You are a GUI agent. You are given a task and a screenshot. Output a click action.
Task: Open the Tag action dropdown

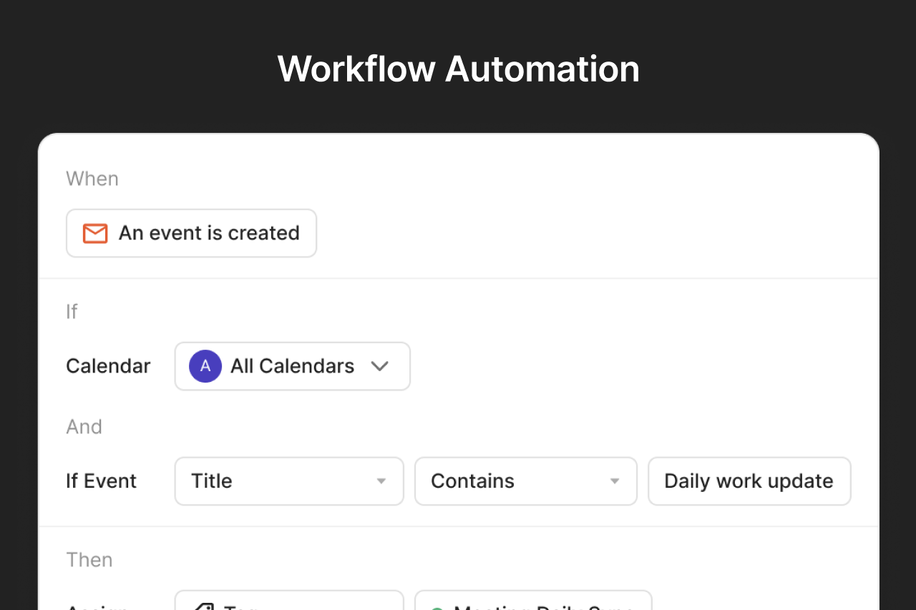tap(289, 600)
